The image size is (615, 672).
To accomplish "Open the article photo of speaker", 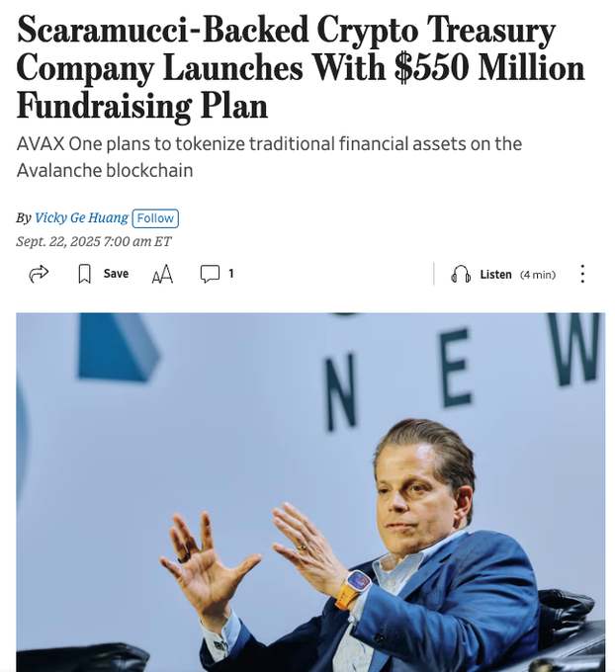I will coord(310,492).
